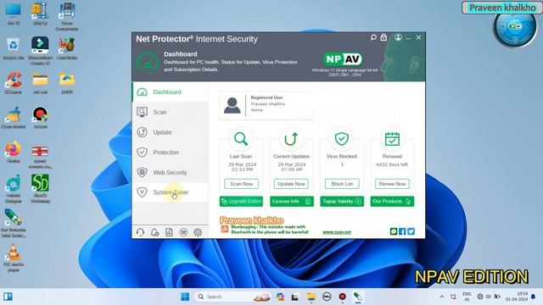The height and width of the screenshot is (305, 543).
Task: Open the Filmora desktop shortcut
Action: 40,51
